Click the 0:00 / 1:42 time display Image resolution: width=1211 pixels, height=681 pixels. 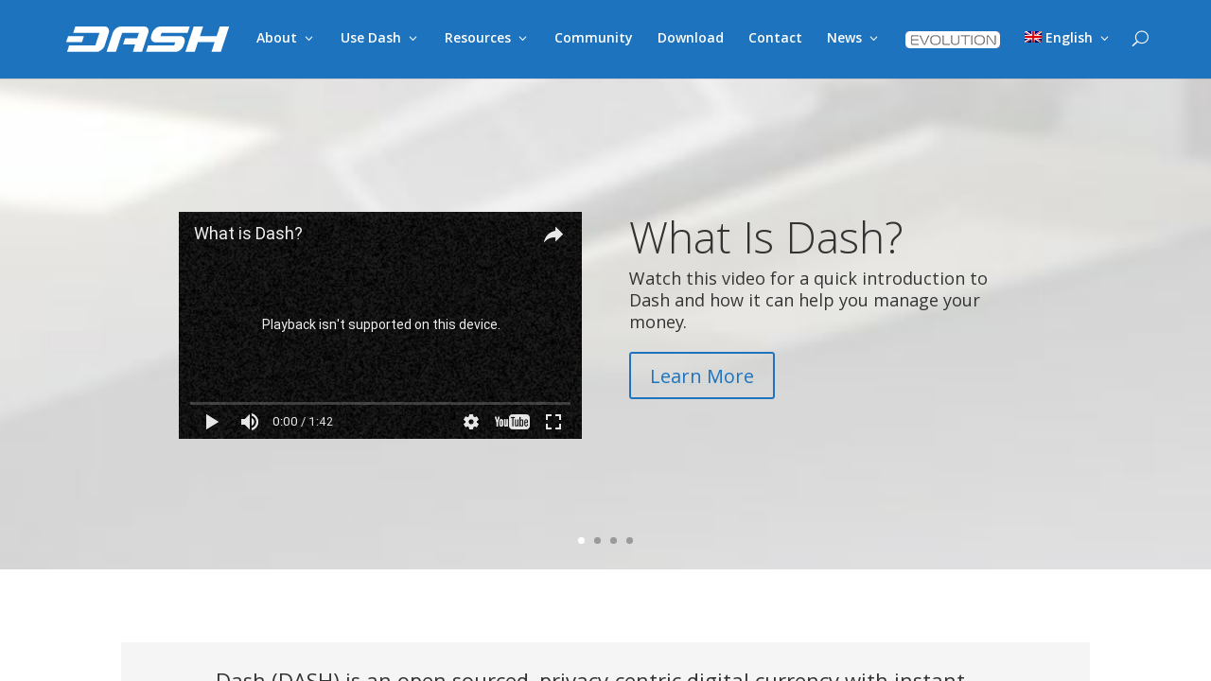[303, 422]
